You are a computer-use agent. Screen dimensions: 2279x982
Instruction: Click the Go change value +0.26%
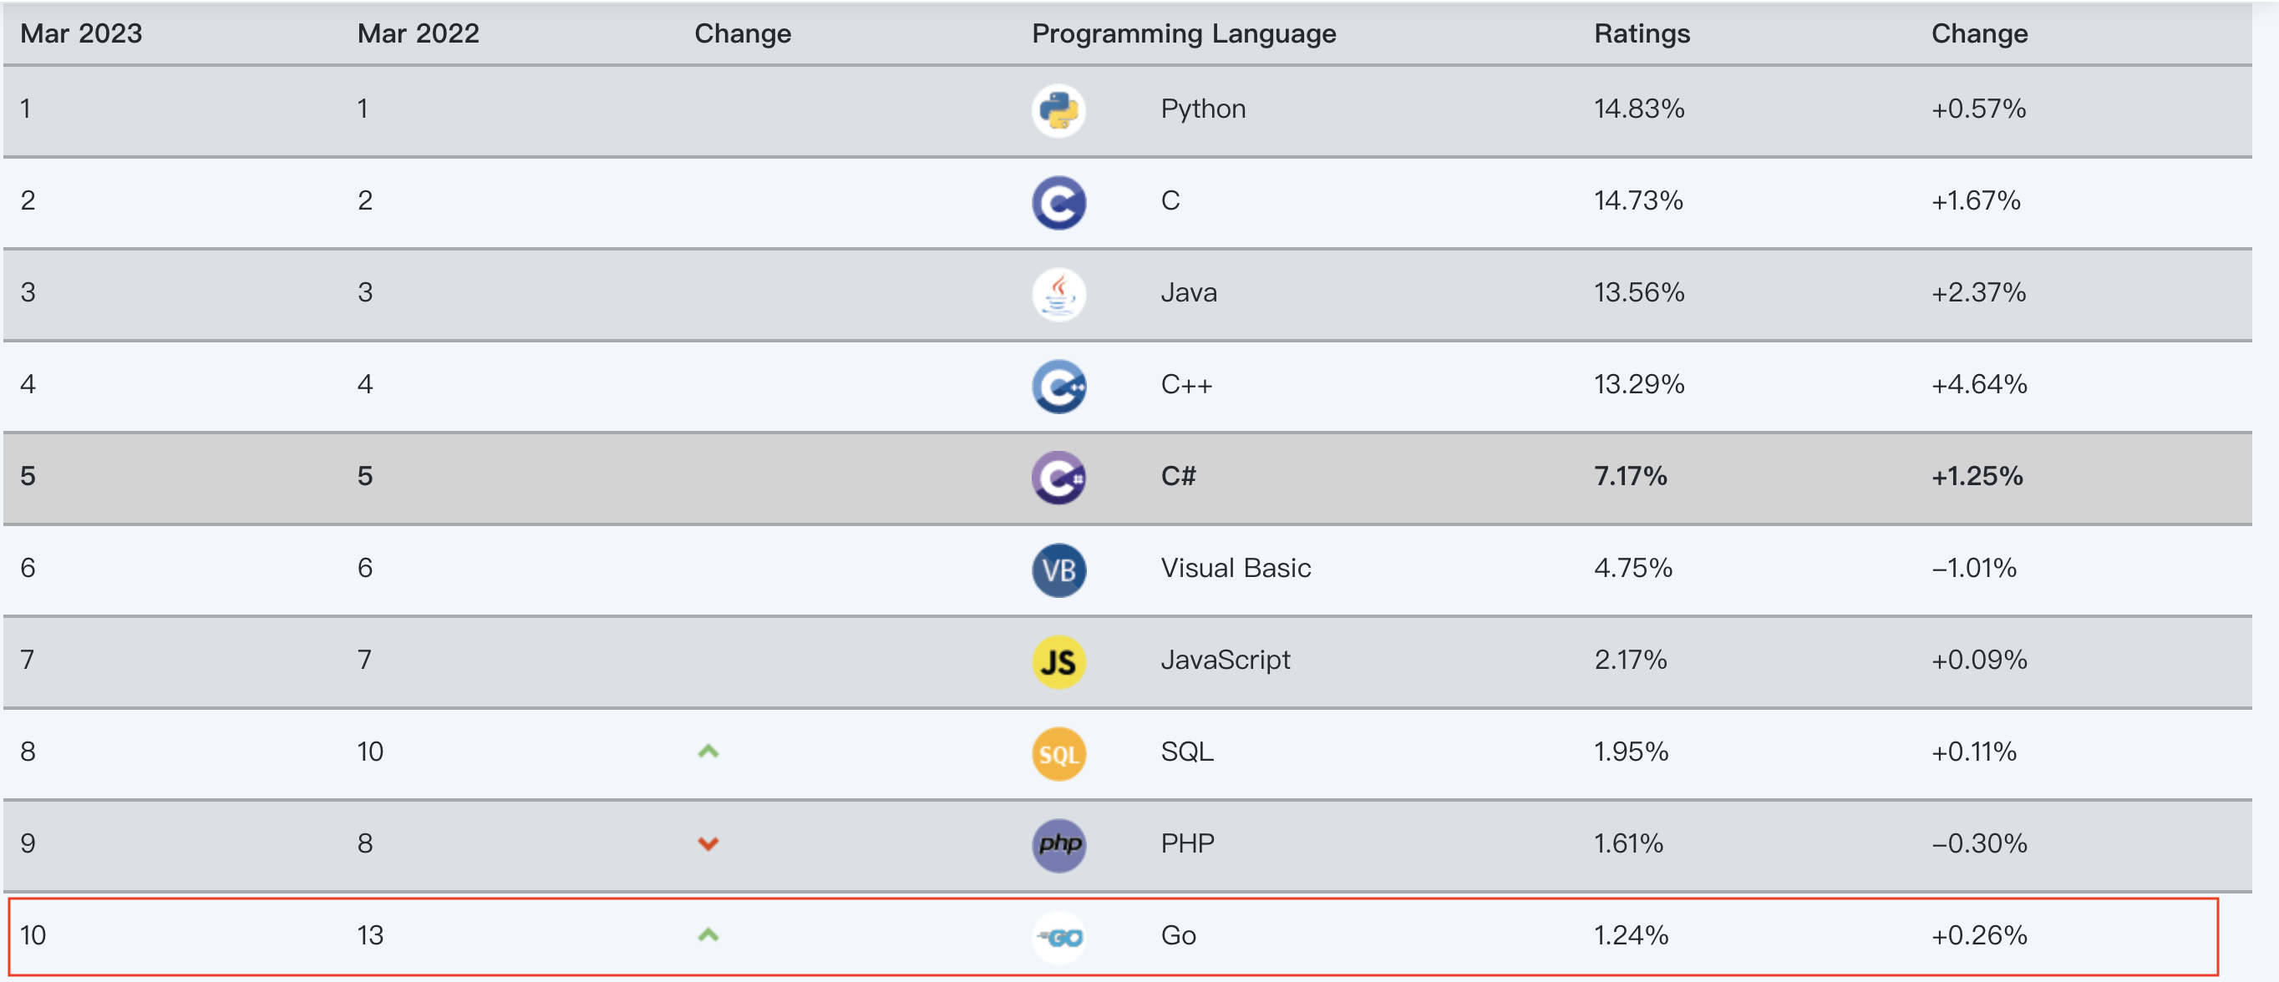1978,935
